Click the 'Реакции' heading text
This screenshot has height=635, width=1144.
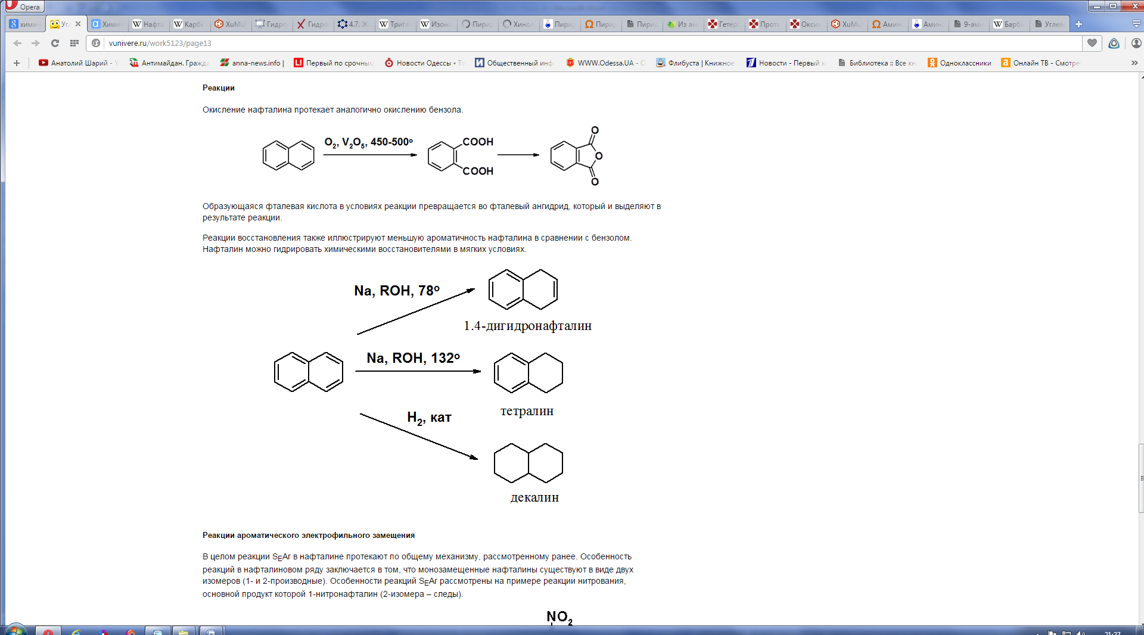pyautogui.click(x=218, y=88)
